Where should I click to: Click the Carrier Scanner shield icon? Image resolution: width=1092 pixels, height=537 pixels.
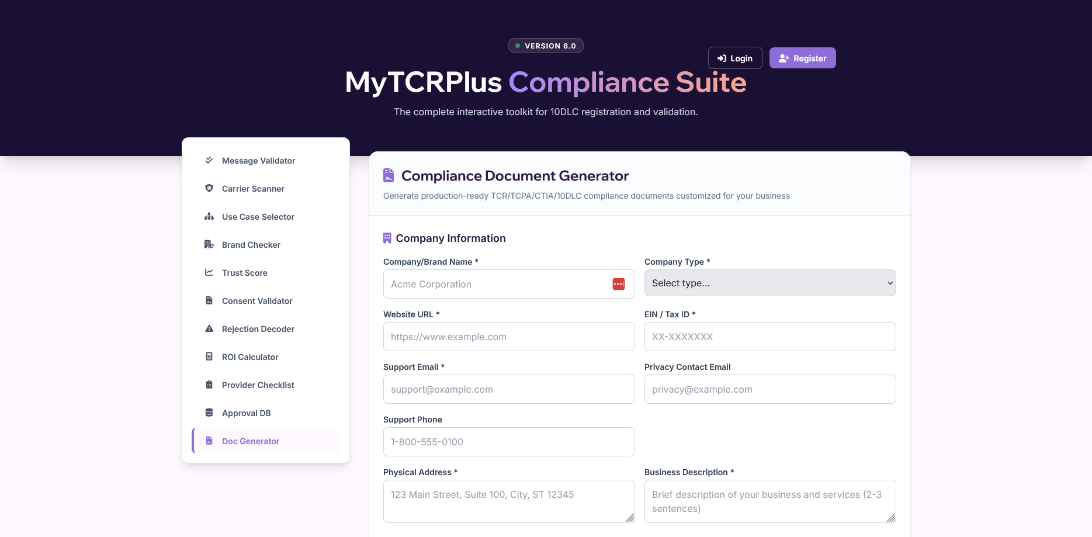pos(209,188)
